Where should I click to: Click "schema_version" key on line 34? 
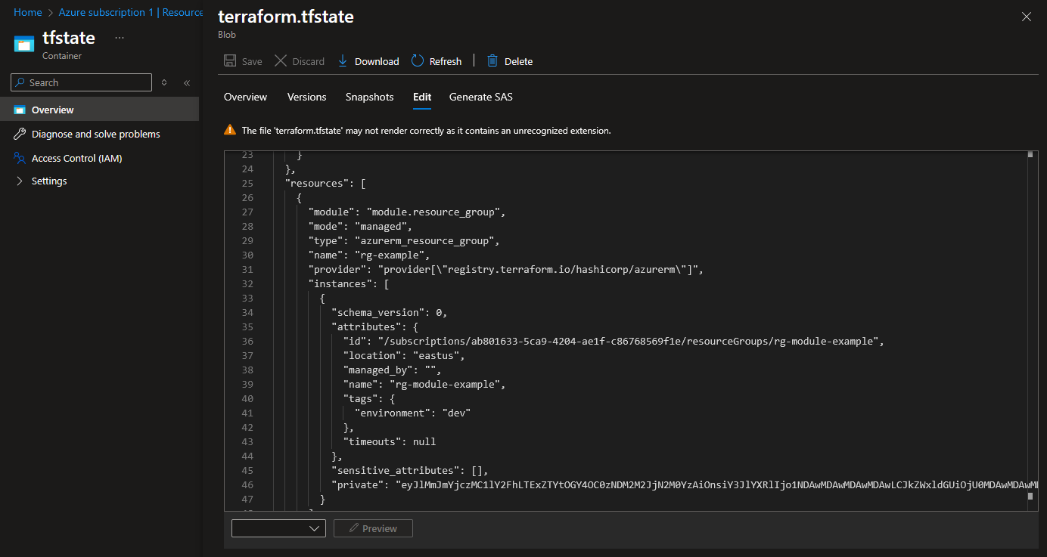380,312
